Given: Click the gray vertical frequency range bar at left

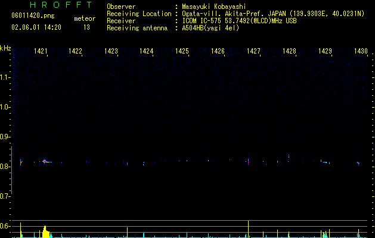Looking at the screenshot, I should click(11, 170).
